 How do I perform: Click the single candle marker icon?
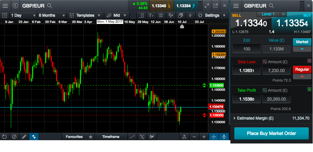(190, 15)
